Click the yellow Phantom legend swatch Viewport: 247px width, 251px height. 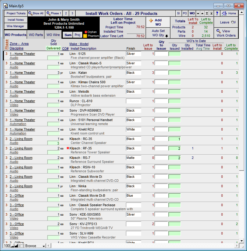tap(85, 36)
